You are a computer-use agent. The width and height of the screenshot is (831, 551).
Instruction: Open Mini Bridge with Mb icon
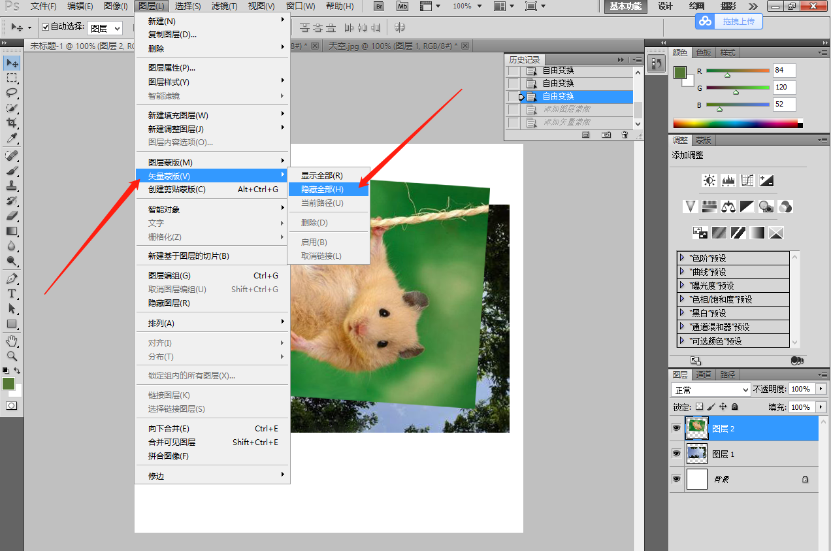pos(402,6)
